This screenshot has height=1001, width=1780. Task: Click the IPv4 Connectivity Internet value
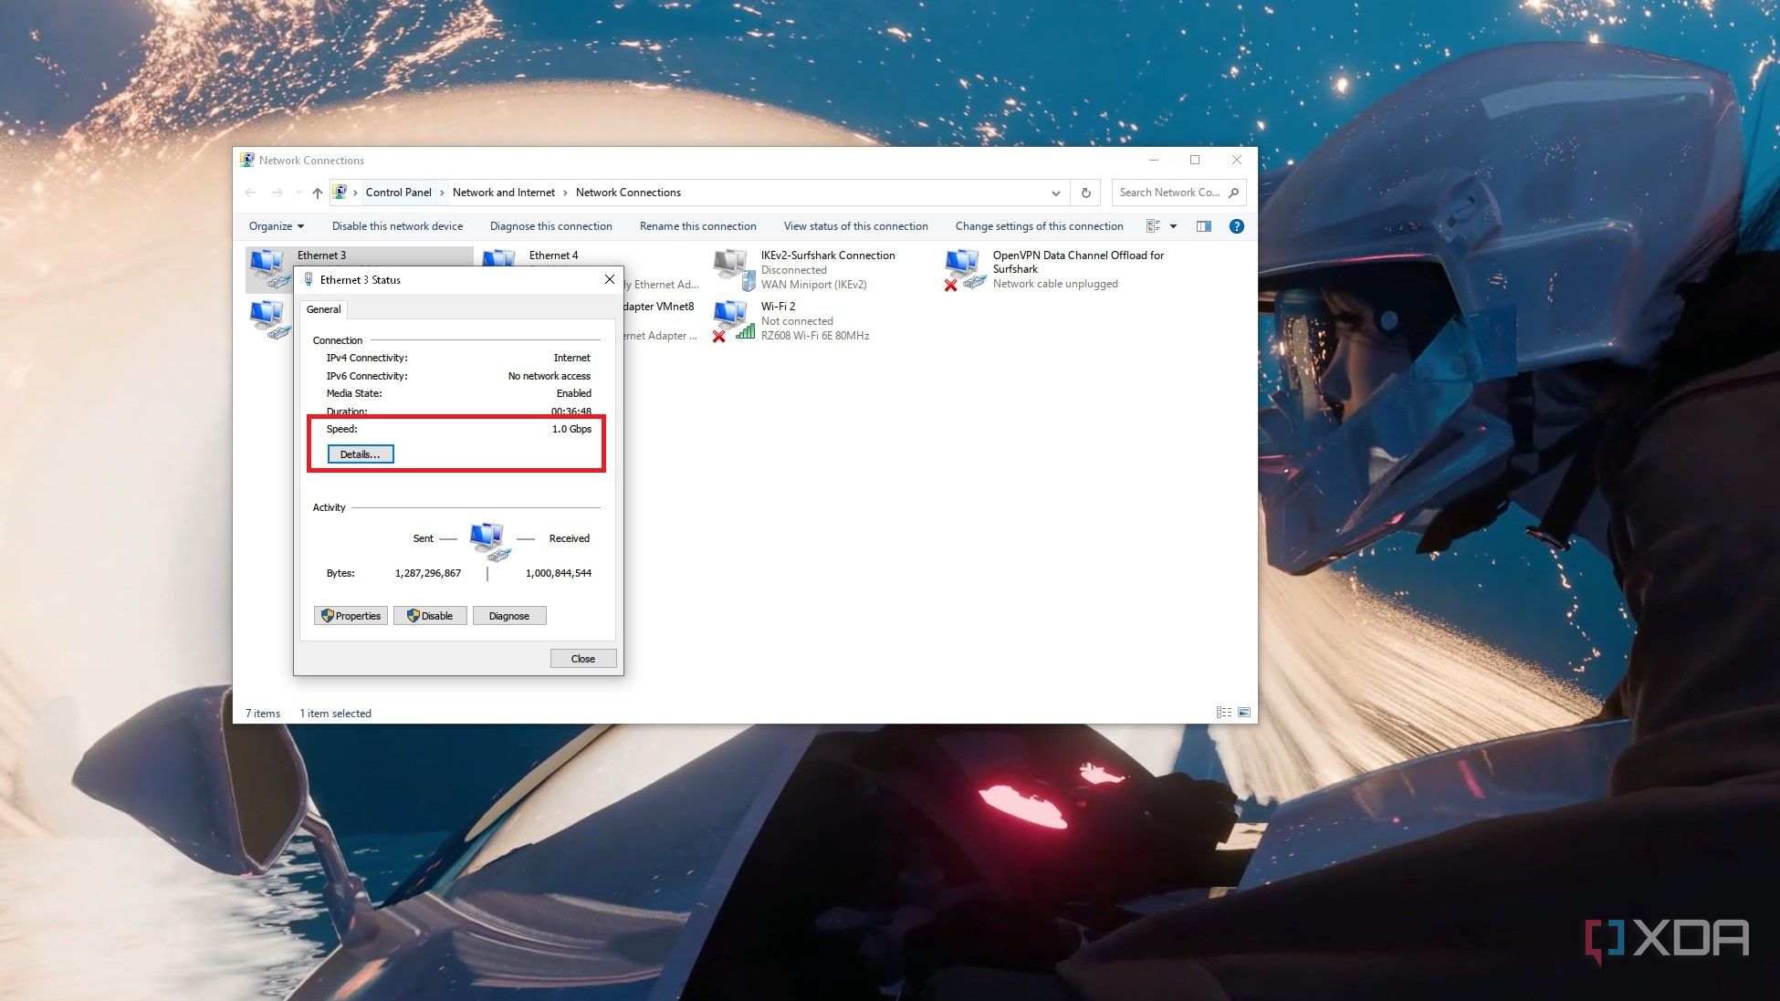(x=572, y=358)
